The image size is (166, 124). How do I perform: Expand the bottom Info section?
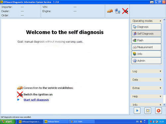pos(160,104)
